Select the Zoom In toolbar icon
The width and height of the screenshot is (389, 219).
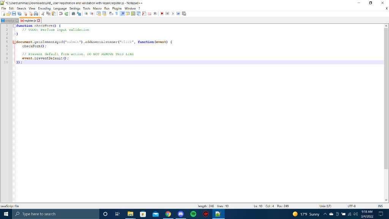point(86,14)
